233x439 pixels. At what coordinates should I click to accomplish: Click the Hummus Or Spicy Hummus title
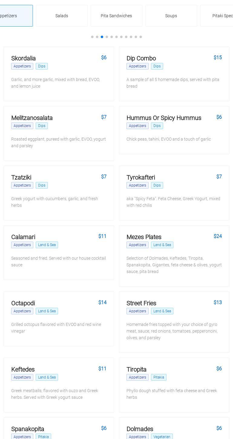pos(164,118)
